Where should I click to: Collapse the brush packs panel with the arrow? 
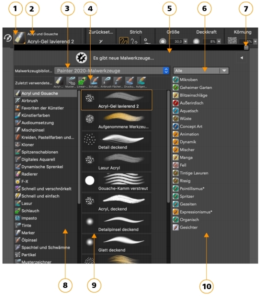tap(241, 58)
